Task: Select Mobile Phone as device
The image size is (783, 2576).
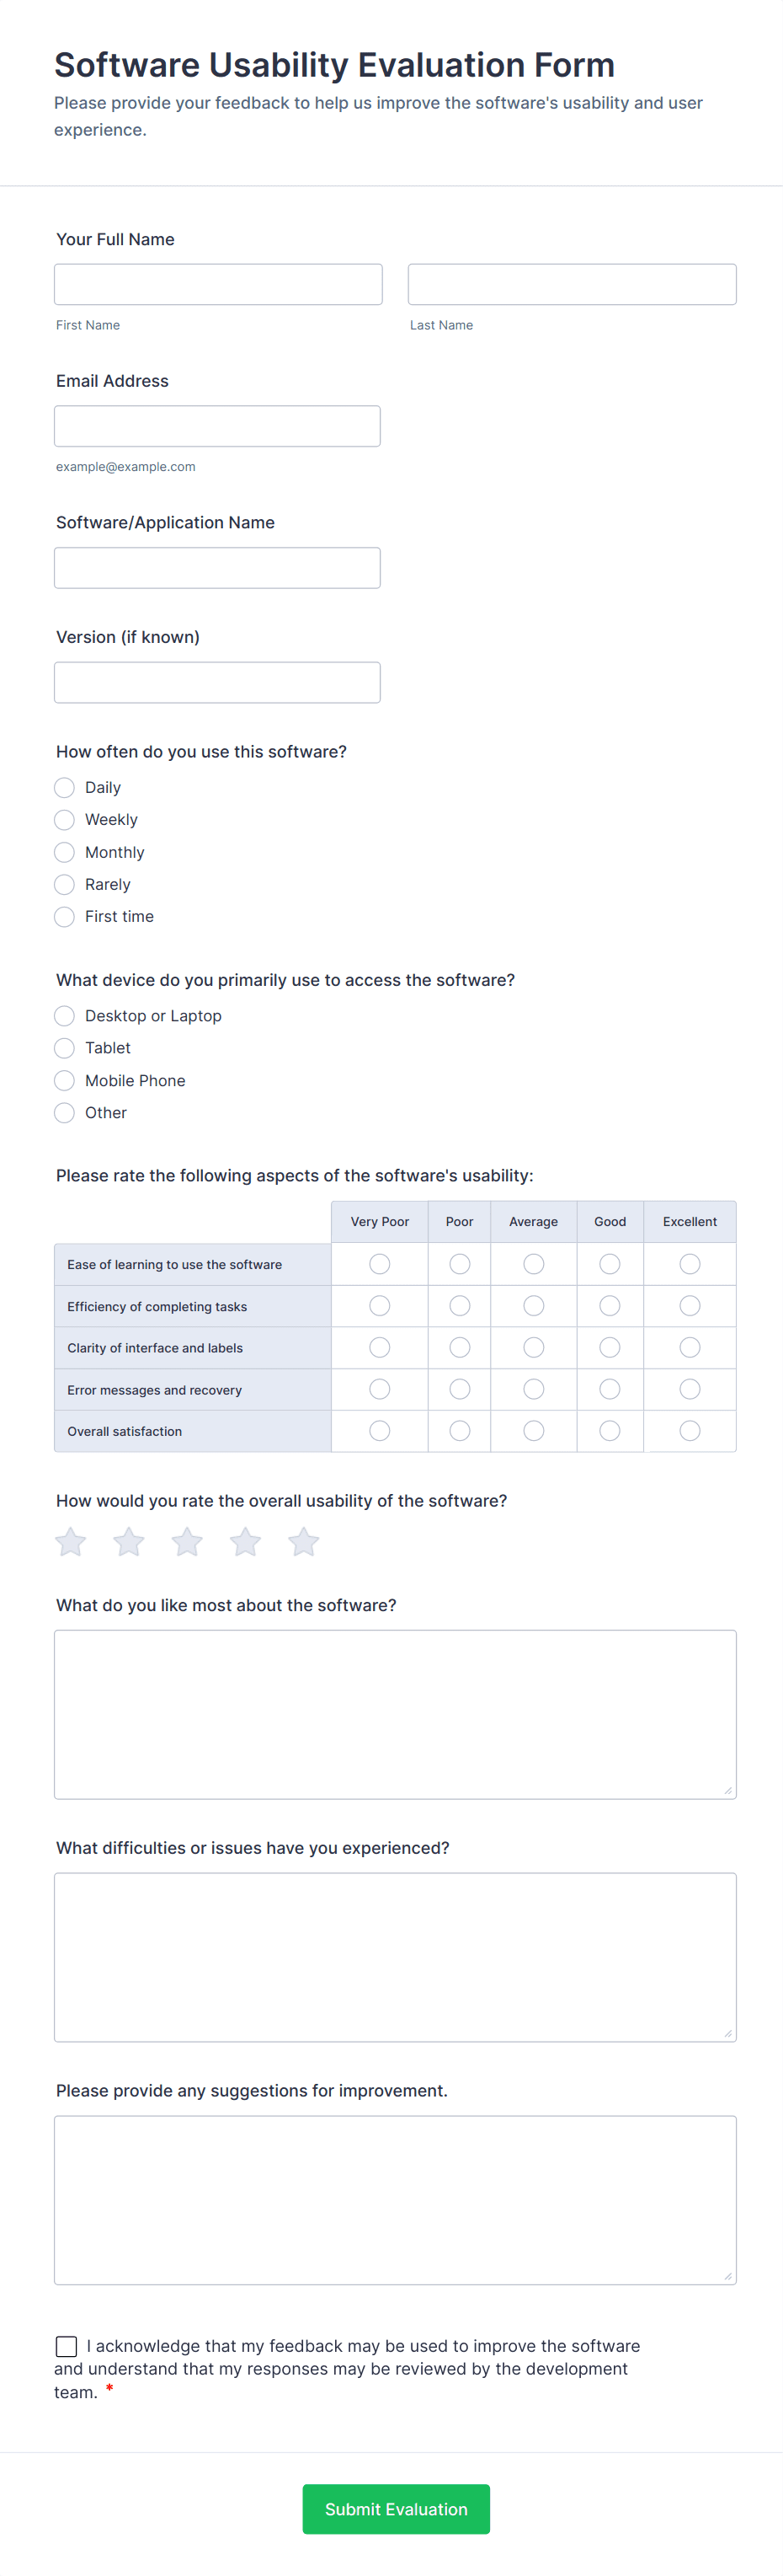Action: pos(65,1081)
